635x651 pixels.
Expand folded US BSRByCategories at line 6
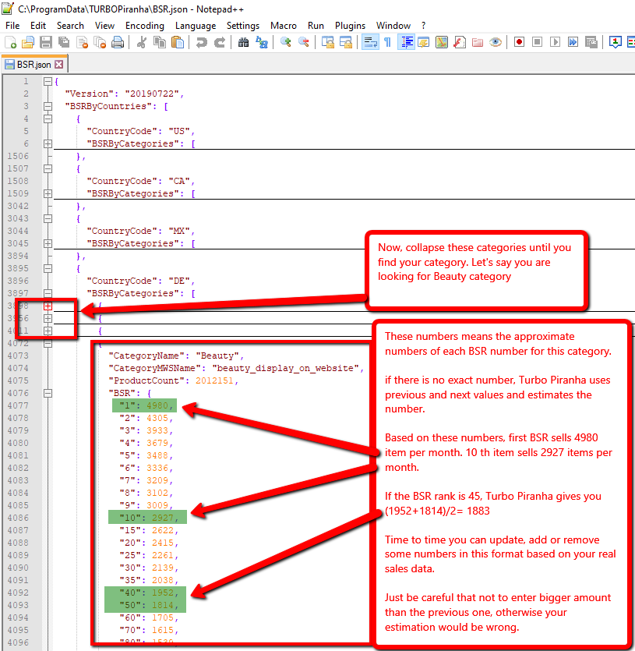pos(48,143)
